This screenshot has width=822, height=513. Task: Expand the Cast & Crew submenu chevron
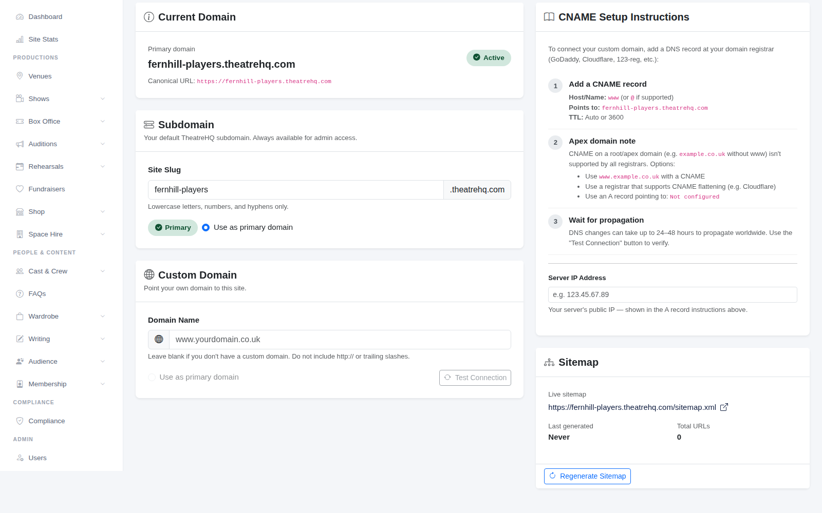click(103, 271)
